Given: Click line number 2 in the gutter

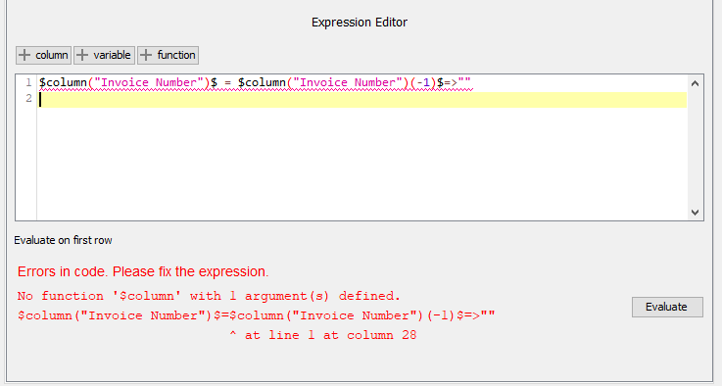Looking at the screenshot, I should [x=28, y=99].
